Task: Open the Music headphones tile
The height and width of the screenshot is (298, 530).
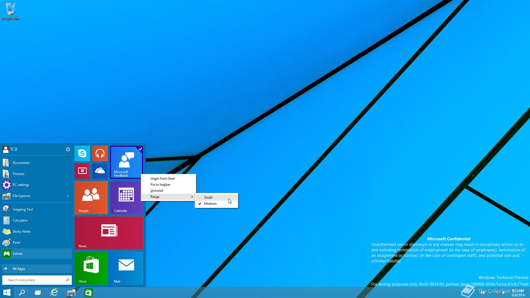Action: tap(100, 153)
